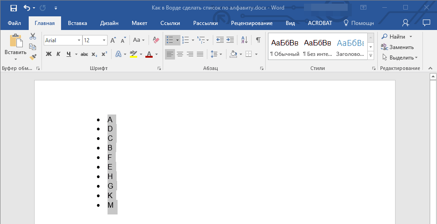Screen dimensions: 437x224
Task: Toggle show paragraph marks (¶)
Action: [x=258, y=40]
